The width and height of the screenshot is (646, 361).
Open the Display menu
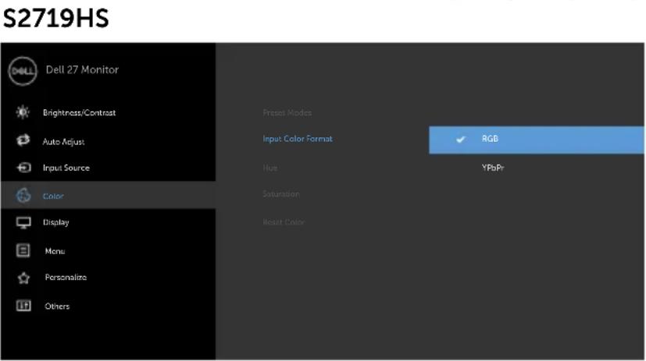(55, 222)
